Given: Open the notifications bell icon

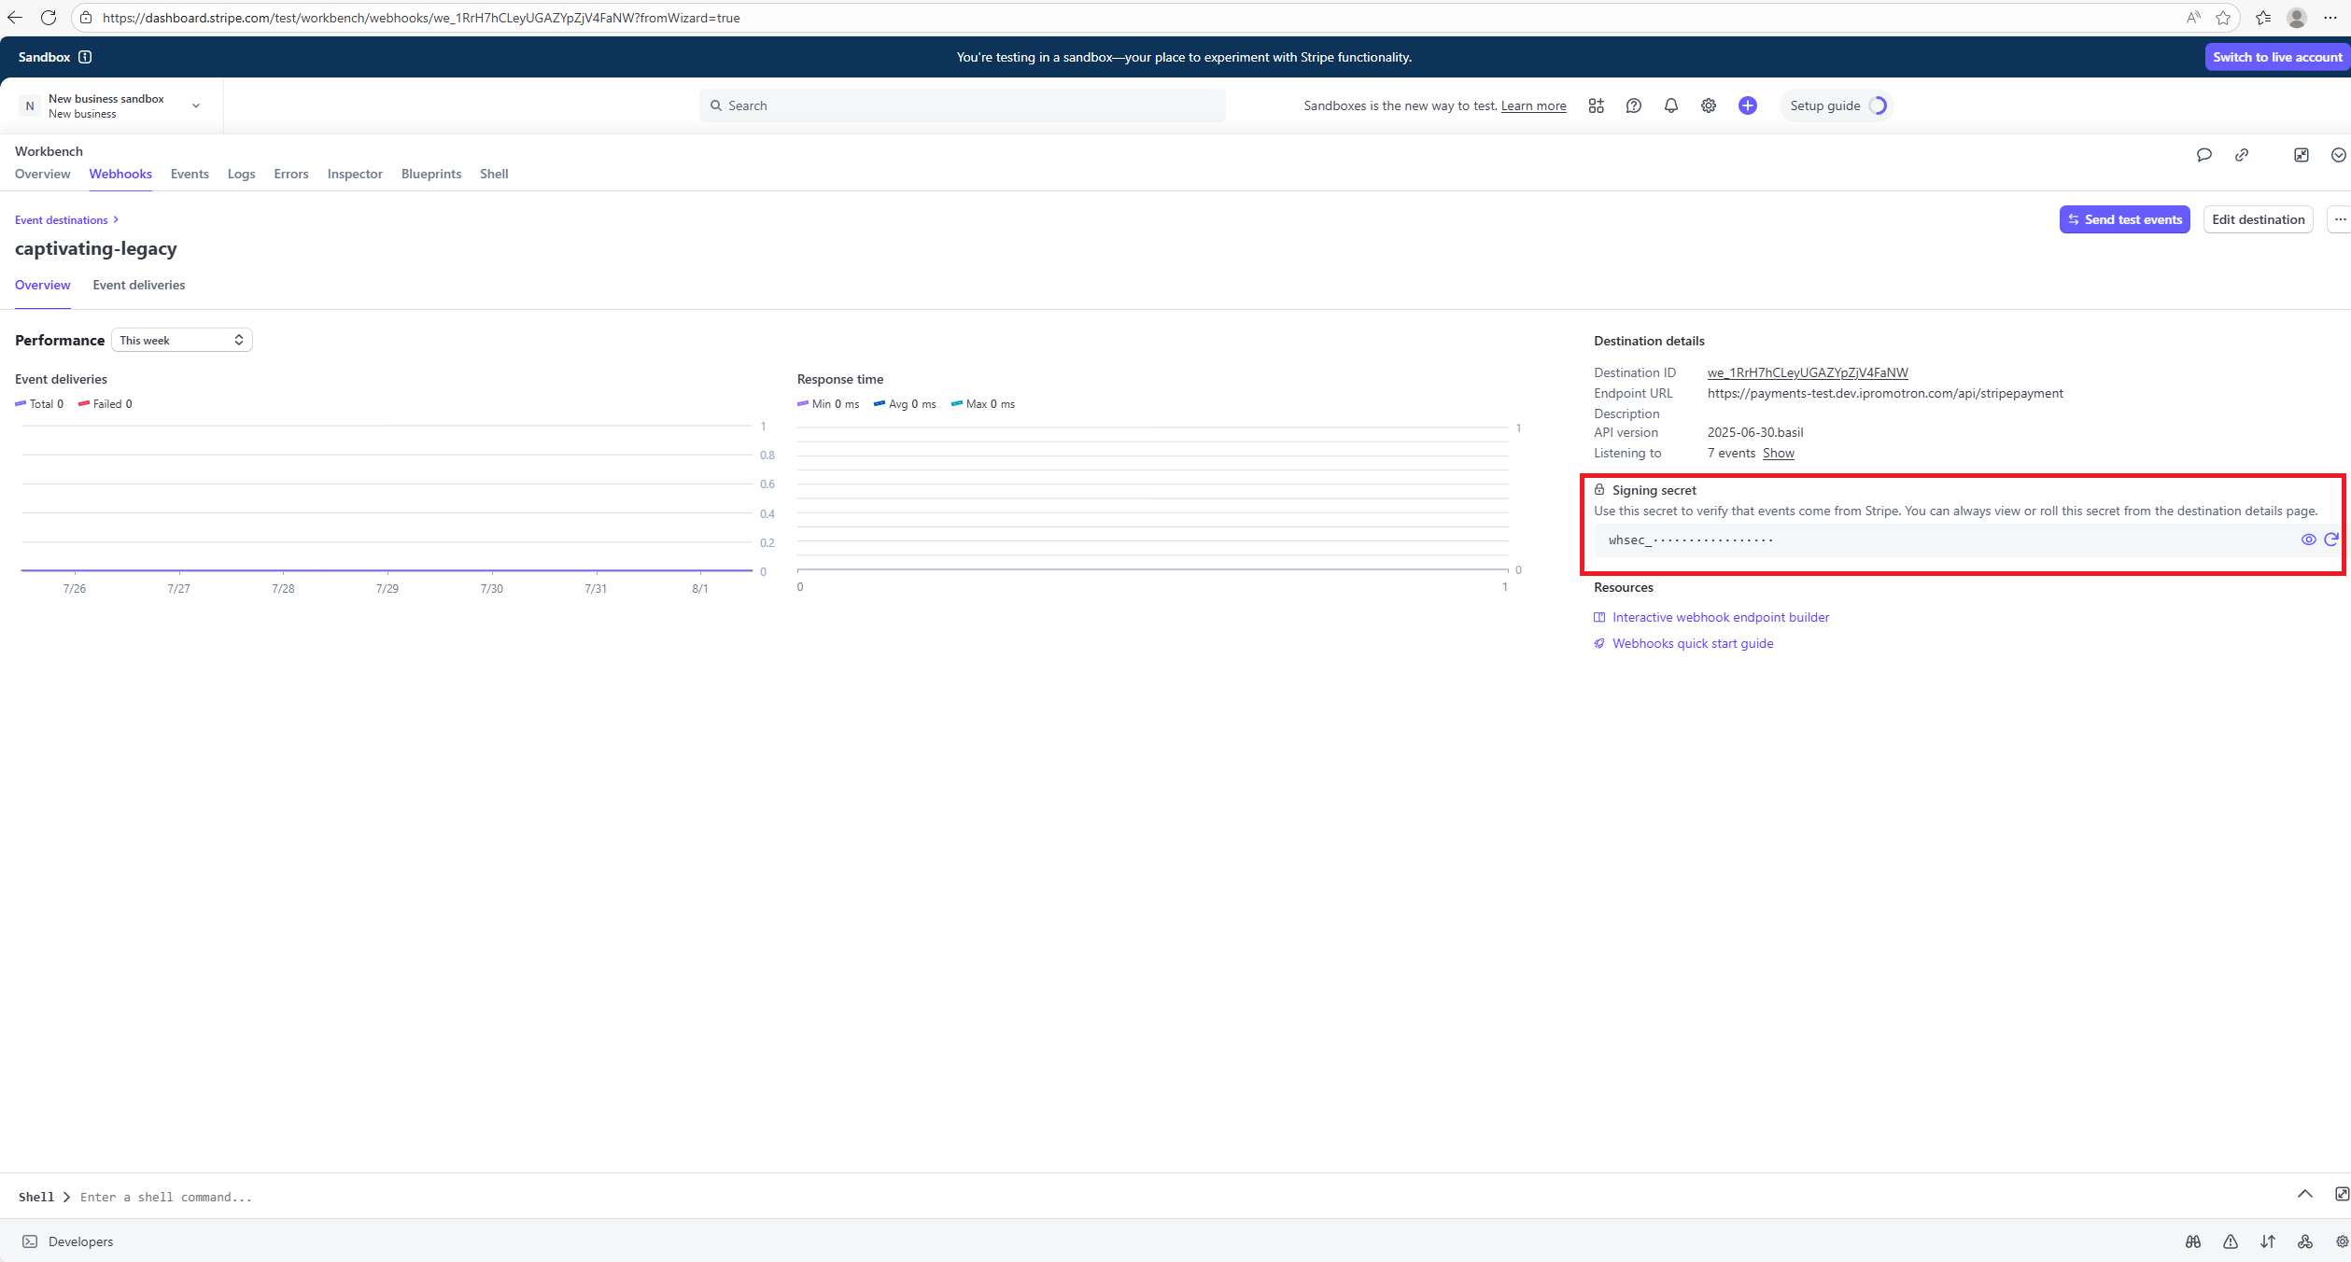Looking at the screenshot, I should coord(1671,105).
